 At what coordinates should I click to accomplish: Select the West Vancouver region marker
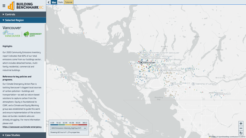[x=140, y=53]
